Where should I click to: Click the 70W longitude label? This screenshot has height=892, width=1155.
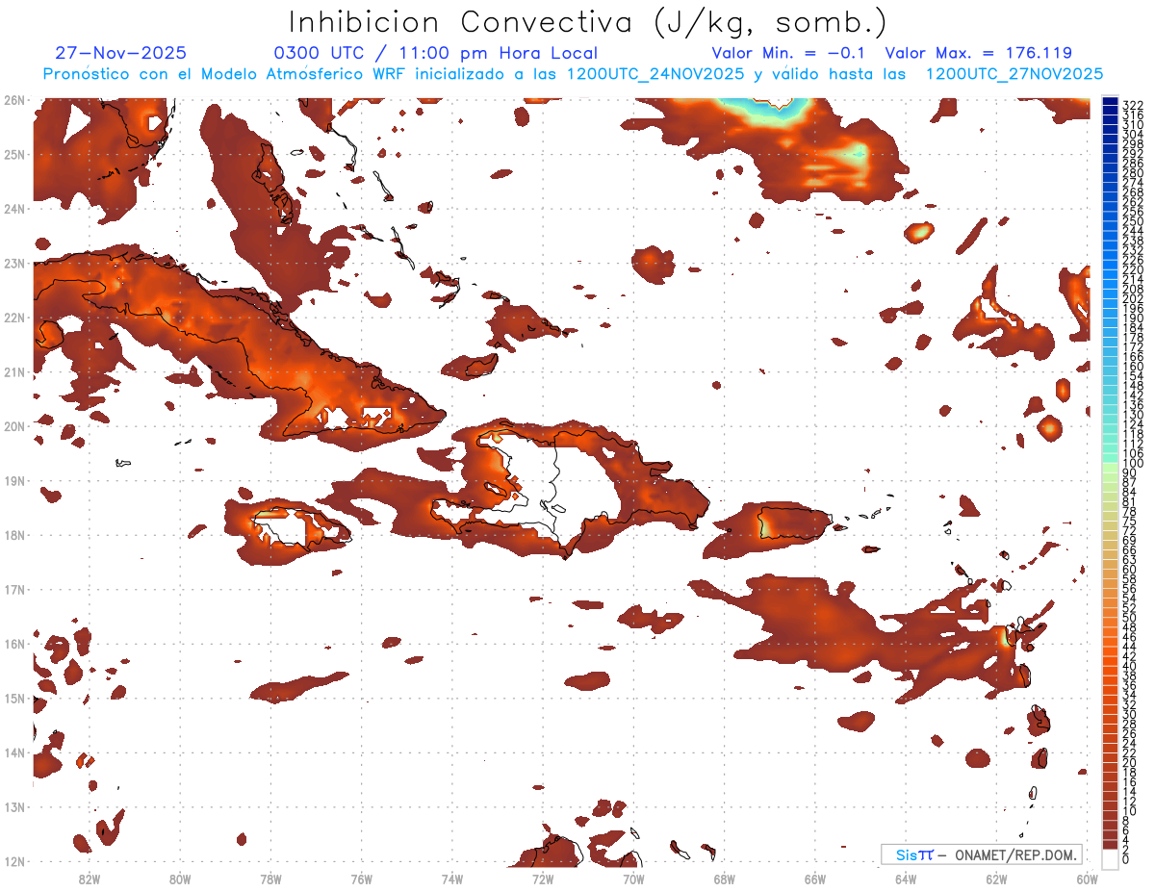tap(633, 878)
